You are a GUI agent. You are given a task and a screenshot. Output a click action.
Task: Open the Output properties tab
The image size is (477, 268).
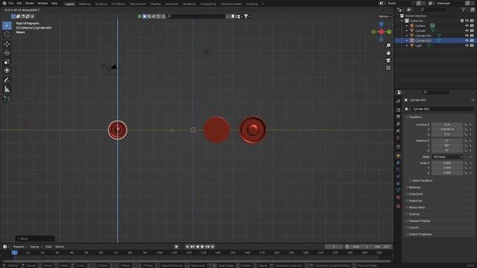point(398,117)
